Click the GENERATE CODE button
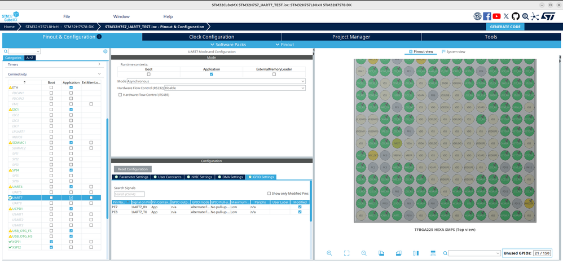Viewport: 563px width, 263px height. [x=505, y=27]
